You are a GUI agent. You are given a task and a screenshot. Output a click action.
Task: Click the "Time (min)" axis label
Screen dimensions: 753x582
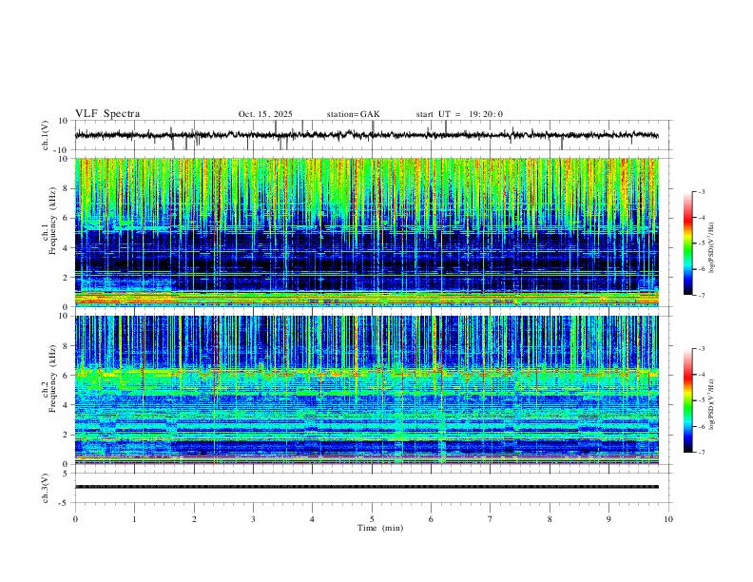pos(380,528)
